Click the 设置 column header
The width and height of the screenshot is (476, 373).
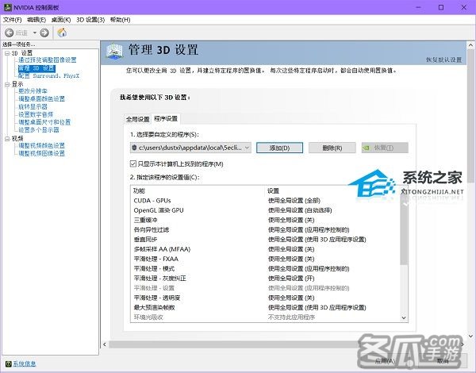[273, 190]
